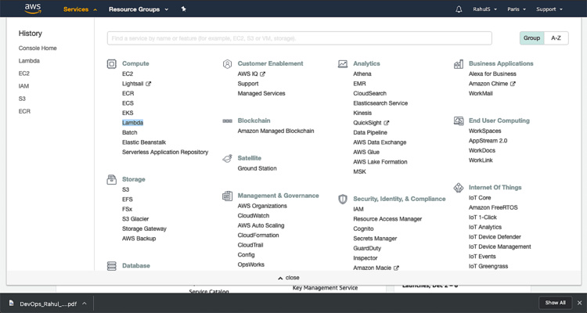The image size is (587, 313).
Task: Click the Satellite category icon
Action: point(227,158)
